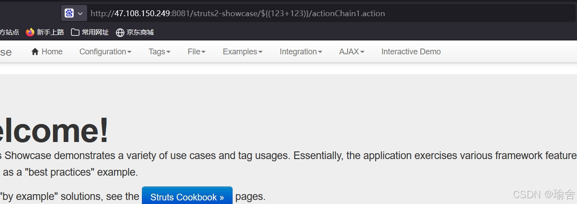Open the Firefox 新手上路 bookmark
Viewport: 577px width, 204px height.
pos(45,32)
